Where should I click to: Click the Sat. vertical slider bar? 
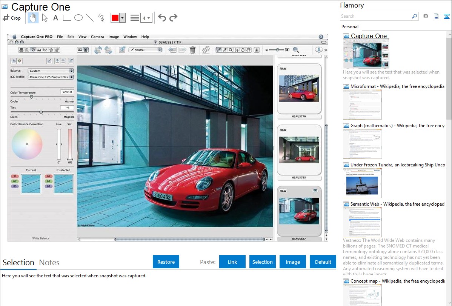pos(70,144)
